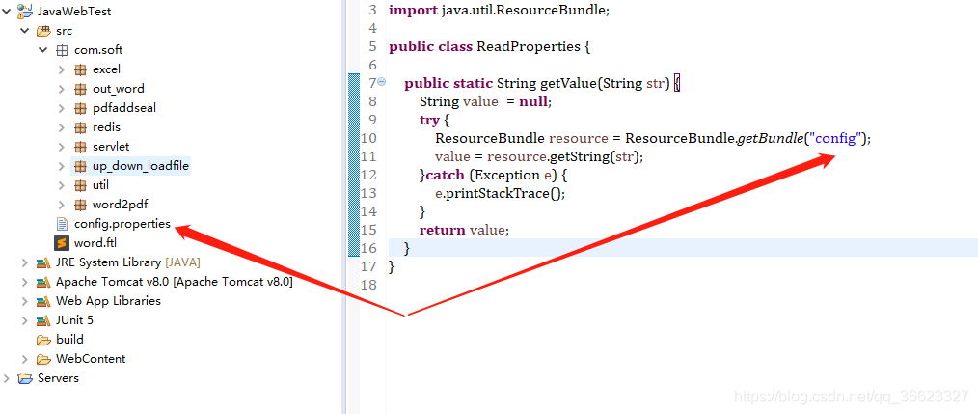
Task: Click the Servers project folder icon
Action: pyautogui.click(x=25, y=378)
